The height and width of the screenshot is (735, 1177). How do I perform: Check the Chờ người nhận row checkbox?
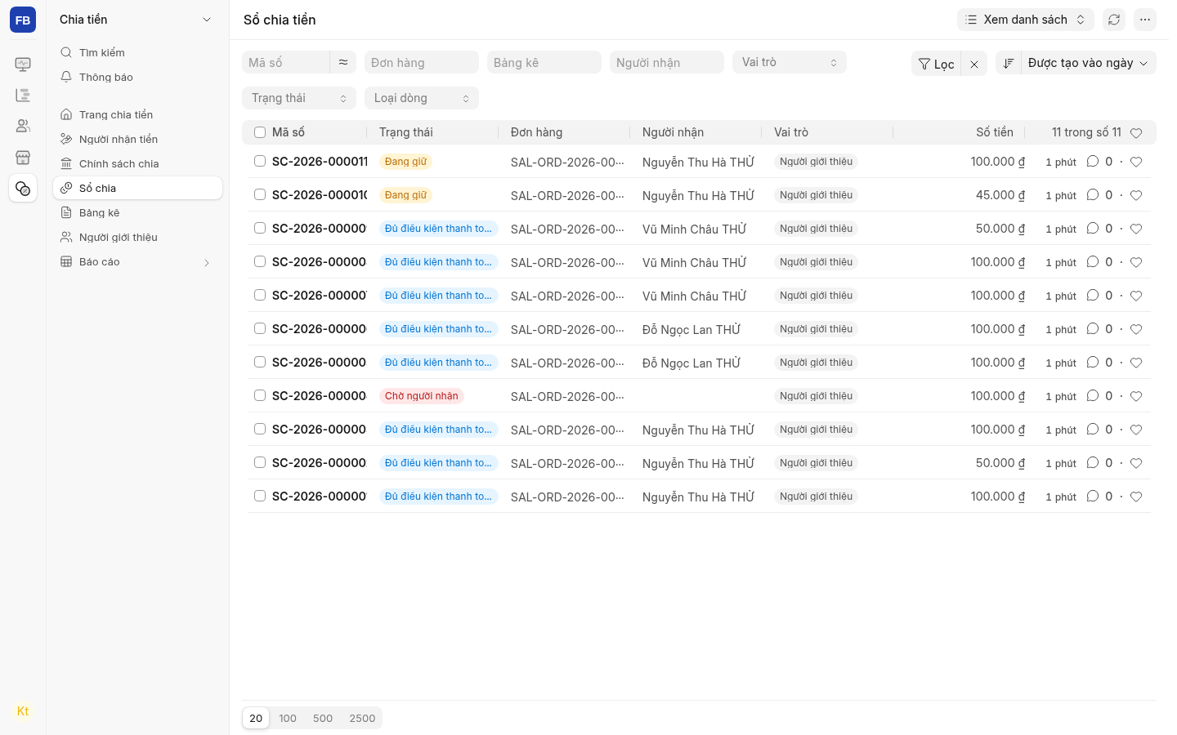260,395
